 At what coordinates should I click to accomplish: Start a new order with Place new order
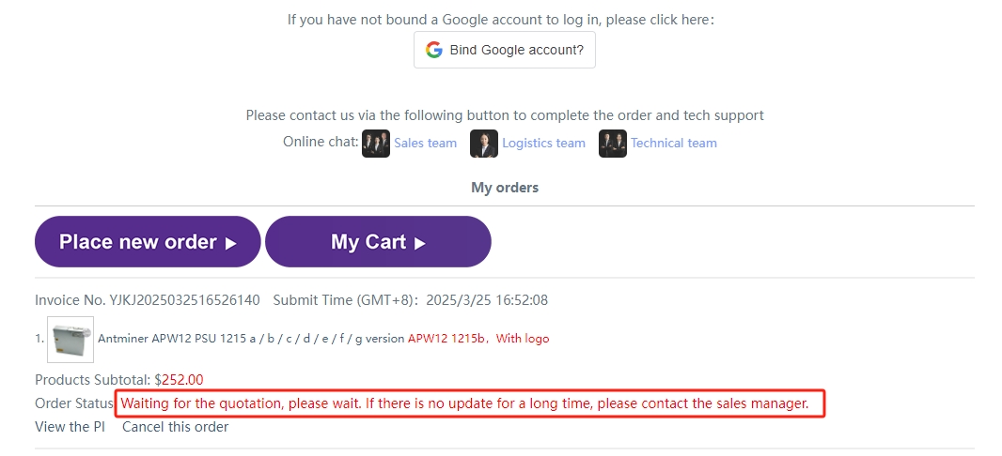138,242
